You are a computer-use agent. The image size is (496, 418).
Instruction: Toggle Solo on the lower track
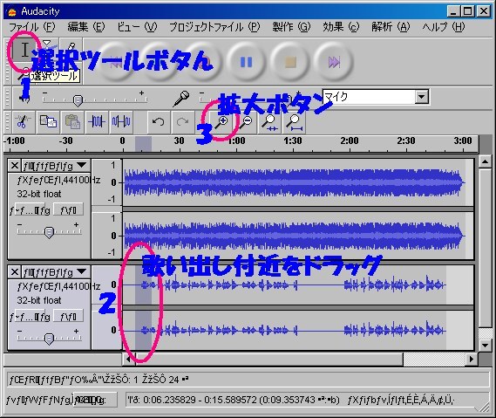point(68,317)
